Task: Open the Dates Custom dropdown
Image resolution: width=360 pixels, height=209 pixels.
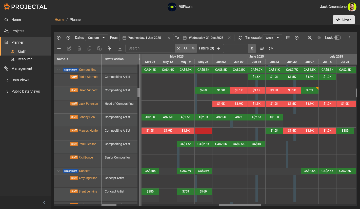Action: tap(96, 38)
